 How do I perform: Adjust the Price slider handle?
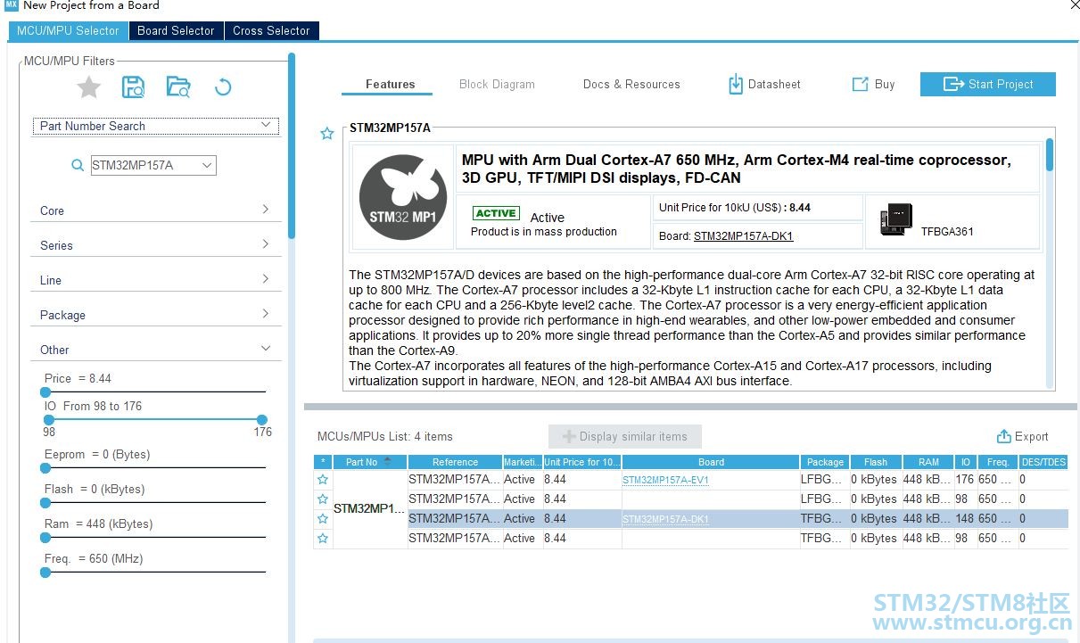(45, 392)
